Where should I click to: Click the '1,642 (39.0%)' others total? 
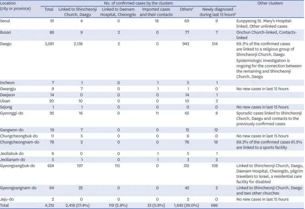pyautogui.click(x=186, y=205)
